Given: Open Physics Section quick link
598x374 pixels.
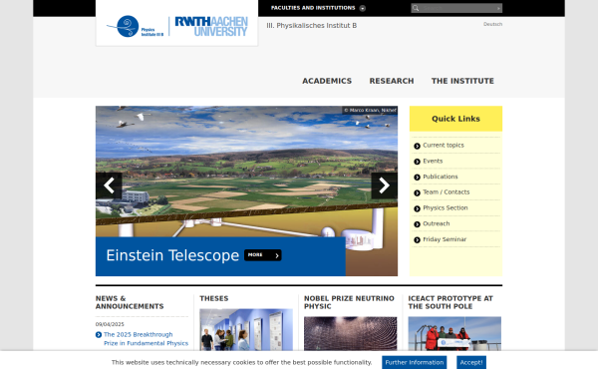Looking at the screenshot, I should click(x=446, y=208).
